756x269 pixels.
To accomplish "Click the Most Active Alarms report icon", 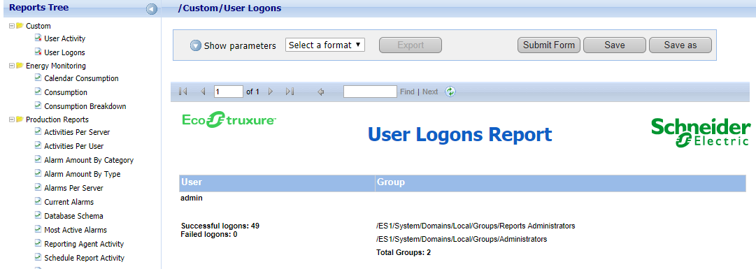I will 38,229.
